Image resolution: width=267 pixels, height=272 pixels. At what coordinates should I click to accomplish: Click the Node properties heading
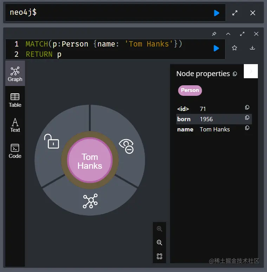coord(203,74)
